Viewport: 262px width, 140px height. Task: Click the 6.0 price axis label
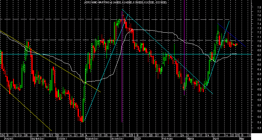259,89
